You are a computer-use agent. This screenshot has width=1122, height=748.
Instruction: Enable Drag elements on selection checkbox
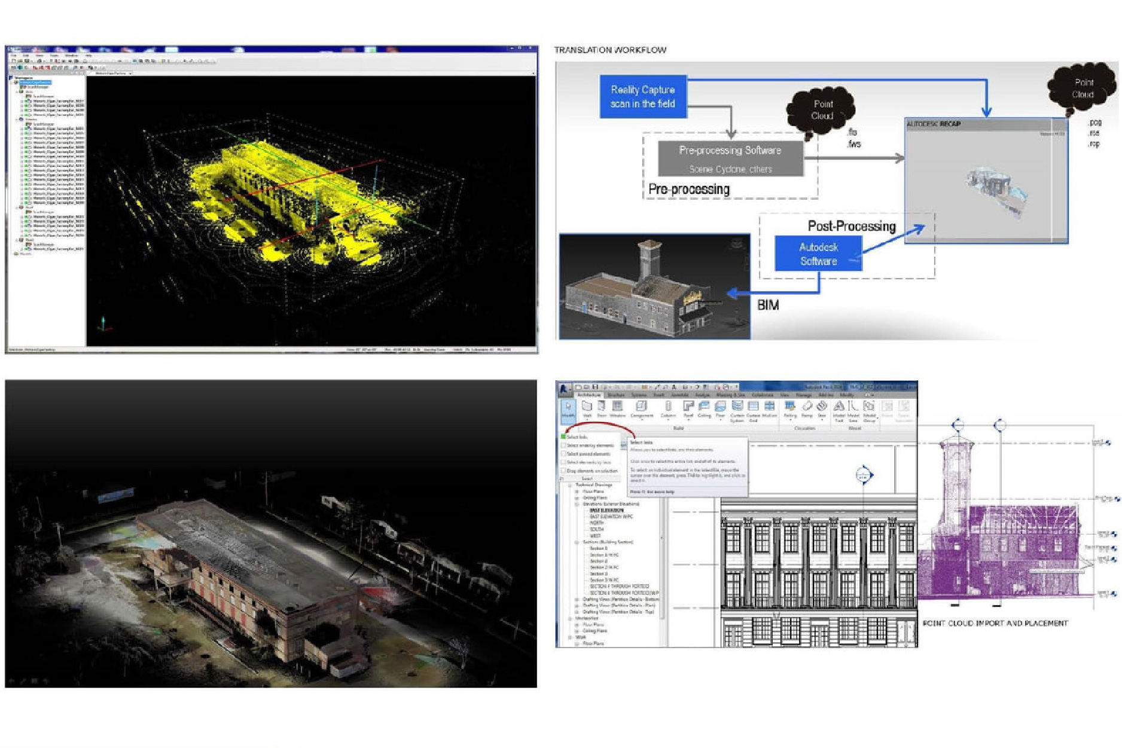tap(563, 471)
